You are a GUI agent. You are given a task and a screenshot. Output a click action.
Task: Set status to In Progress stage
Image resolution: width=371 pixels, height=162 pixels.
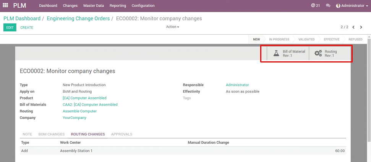point(279,39)
